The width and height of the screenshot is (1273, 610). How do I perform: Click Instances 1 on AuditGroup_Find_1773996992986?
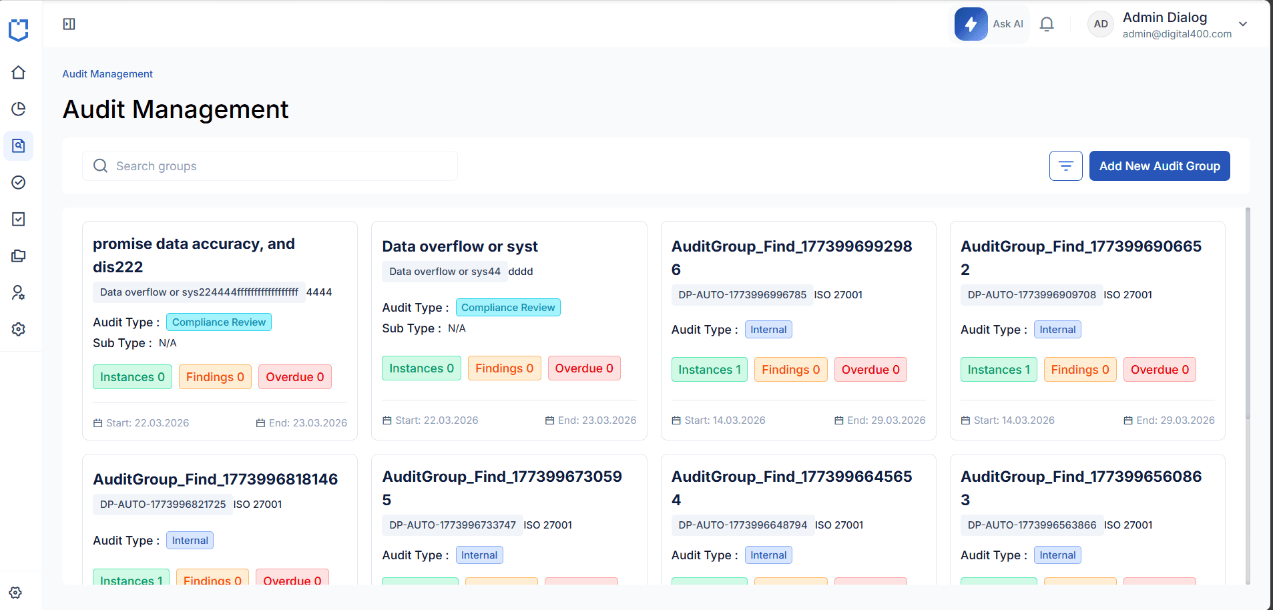click(x=710, y=370)
